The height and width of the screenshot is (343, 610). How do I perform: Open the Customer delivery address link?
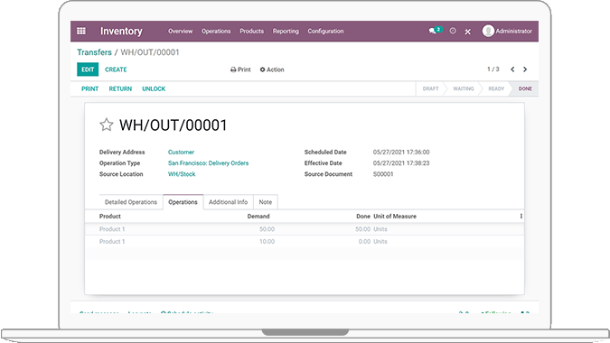tap(181, 153)
